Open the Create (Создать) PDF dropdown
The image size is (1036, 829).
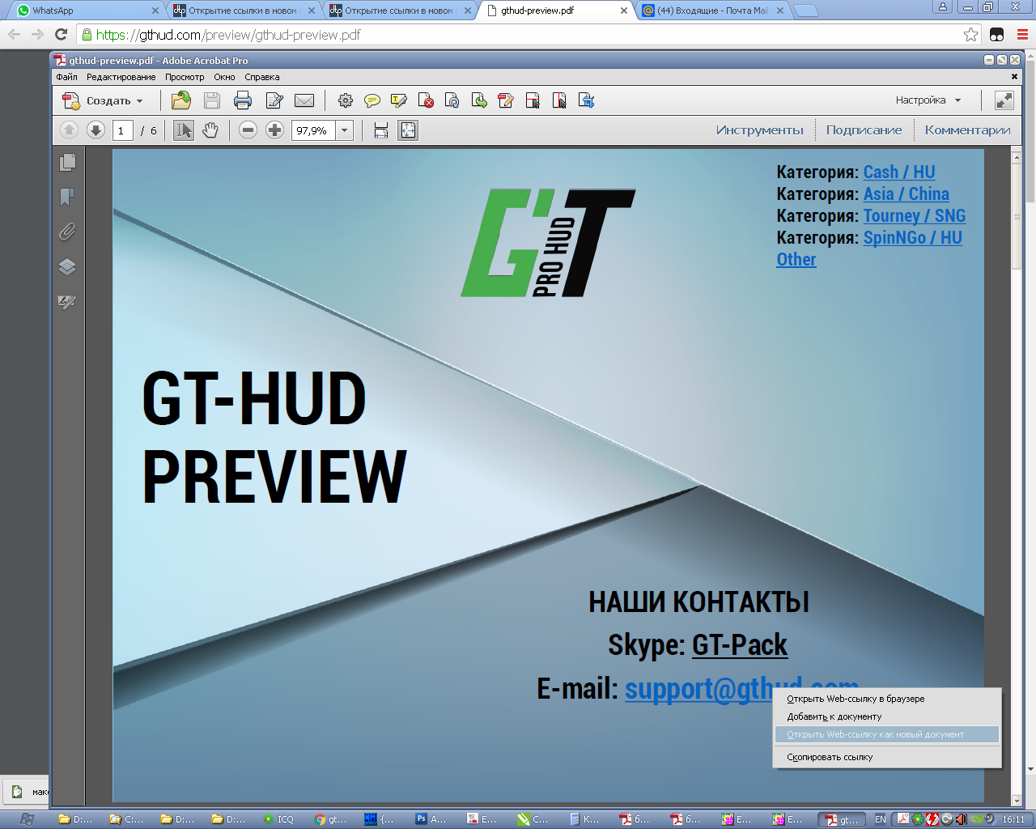(103, 101)
